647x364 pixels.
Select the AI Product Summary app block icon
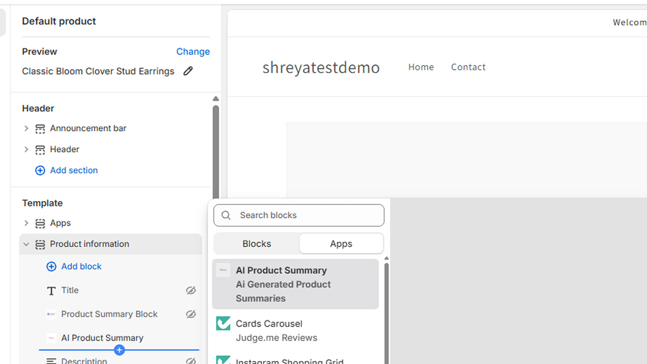tap(223, 270)
